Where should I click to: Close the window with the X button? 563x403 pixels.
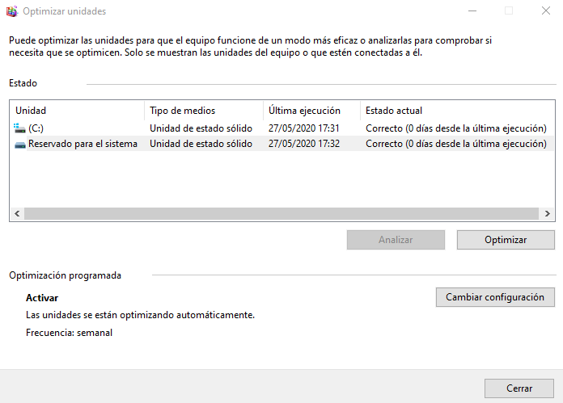tap(546, 11)
